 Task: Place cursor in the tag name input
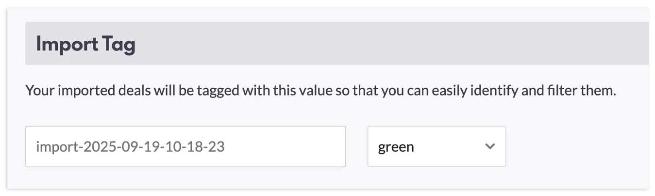click(x=185, y=147)
